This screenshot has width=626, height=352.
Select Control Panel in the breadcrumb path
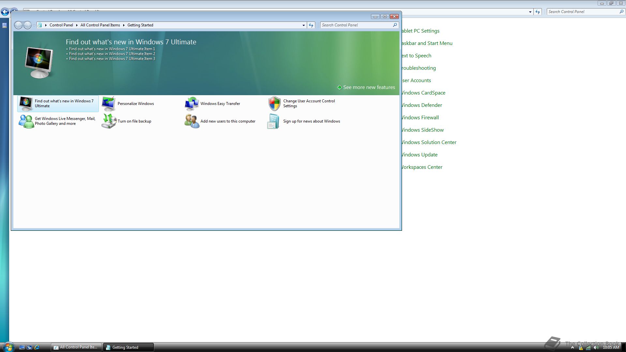pyautogui.click(x=61, y=25)
